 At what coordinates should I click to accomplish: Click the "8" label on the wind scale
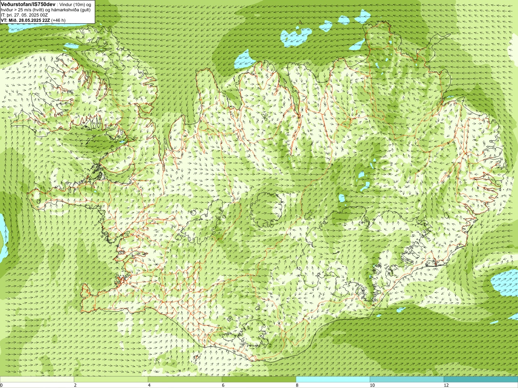tap(297, 385)
